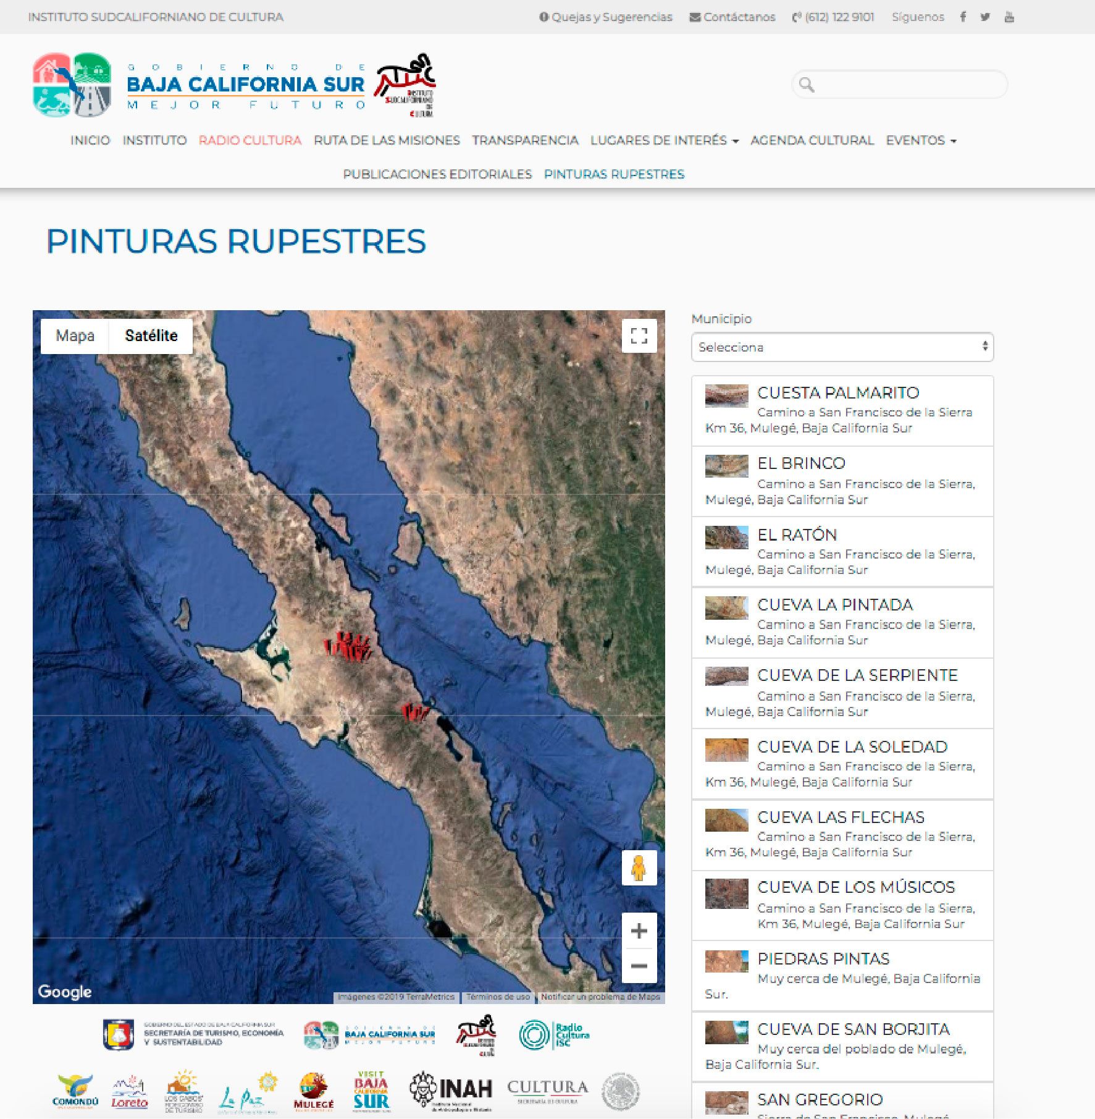The height and width of the screenshot is (1119, 1095).
Task: Zoom out on the map
Action: 639,966
